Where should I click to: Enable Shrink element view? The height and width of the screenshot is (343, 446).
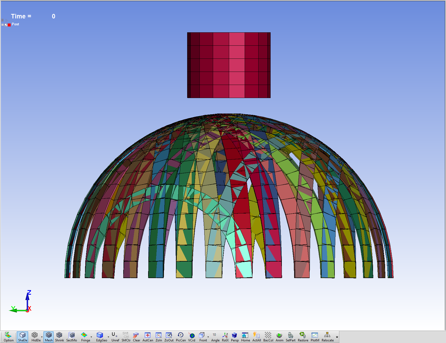(x=59, y=337)
